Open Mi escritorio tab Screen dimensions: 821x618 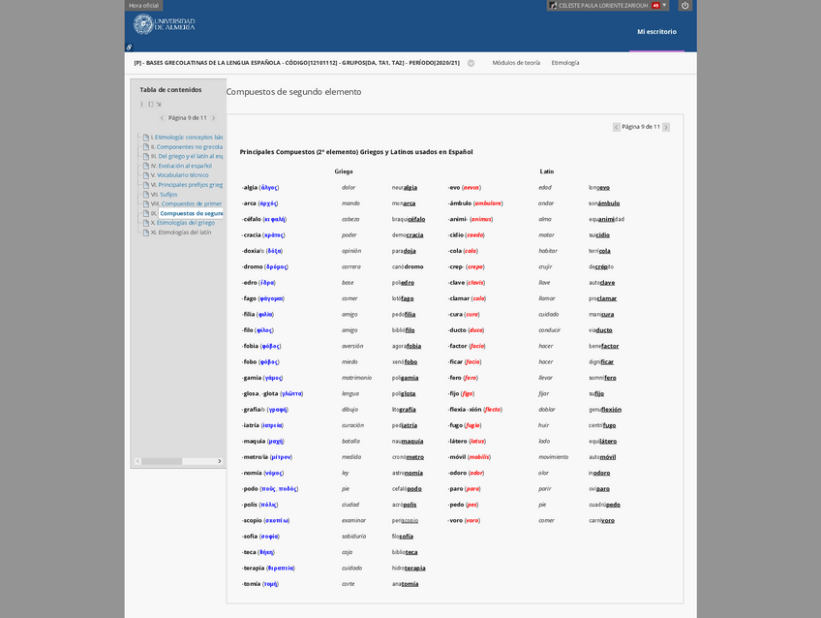click(656, 31)
